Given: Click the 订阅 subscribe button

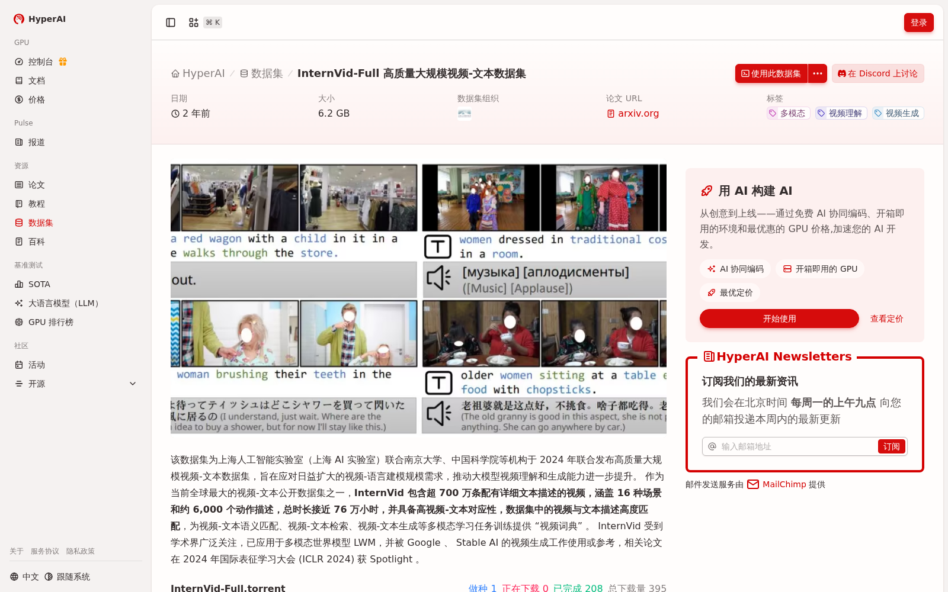Looking at the screenshot, I should pos(891,446).
